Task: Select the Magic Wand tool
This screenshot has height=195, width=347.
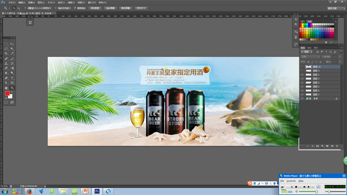Action: [x=12, y=49]
